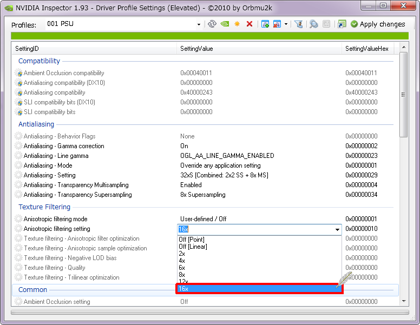
Task: Click gear icon beside Antialiasing - Transparency Multisampling
Action: [x=18, y=185]
